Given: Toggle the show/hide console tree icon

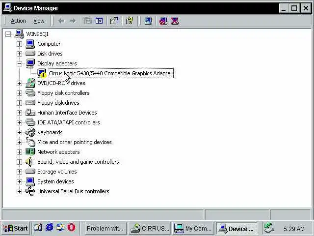Looking at the screenshot, I should pyautogui.click(x=99, y=21).
